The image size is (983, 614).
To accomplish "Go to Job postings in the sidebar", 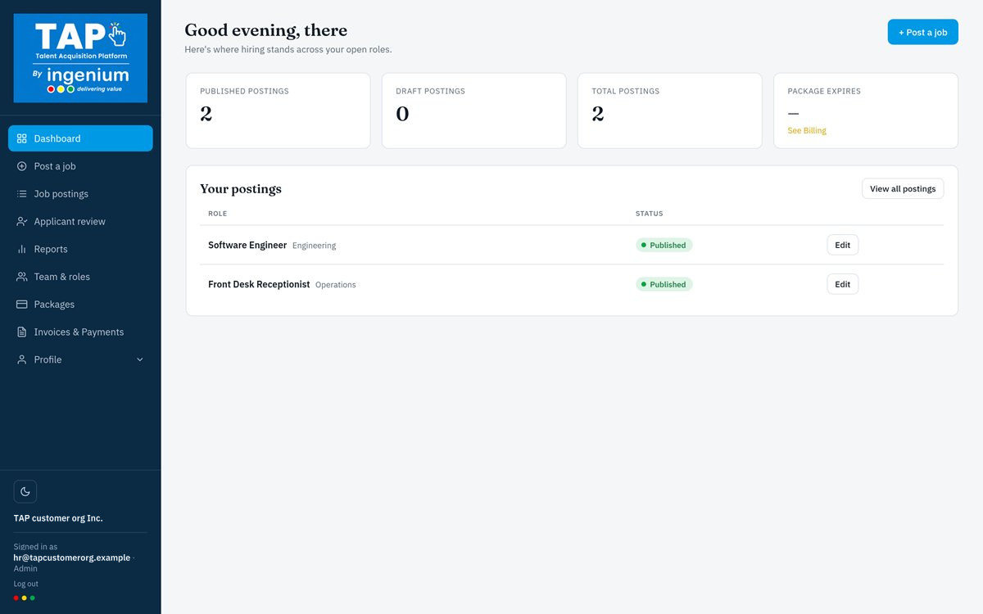I will [80, 194].
